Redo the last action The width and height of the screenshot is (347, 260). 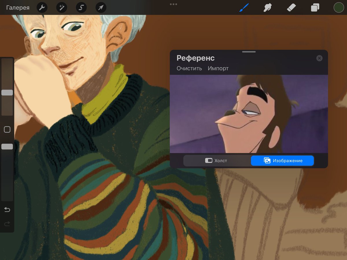tap(7, 223)
